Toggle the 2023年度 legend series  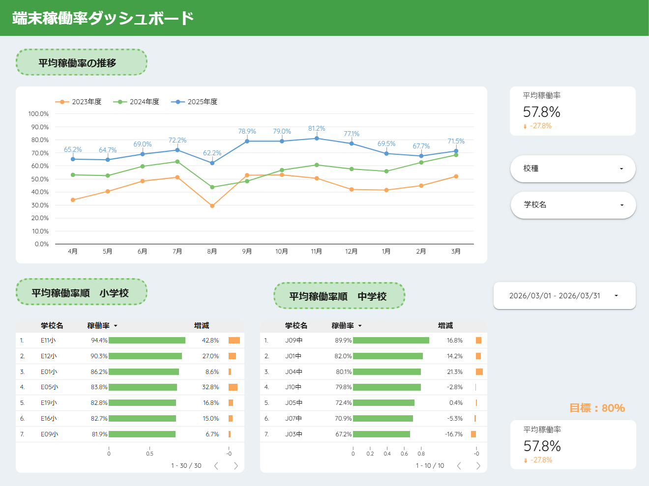(x=79, y=102)
